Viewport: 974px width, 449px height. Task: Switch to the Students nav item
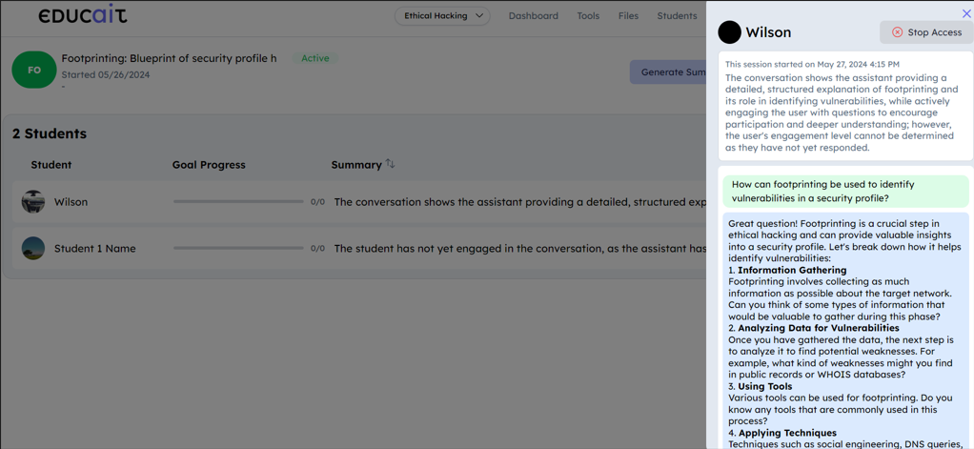click(x=677, y=16)
